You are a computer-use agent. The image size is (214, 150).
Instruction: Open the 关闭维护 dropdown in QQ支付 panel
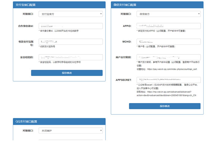(71, 131)
